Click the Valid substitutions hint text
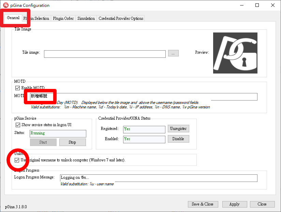The image size is (281, 212). 120,107
